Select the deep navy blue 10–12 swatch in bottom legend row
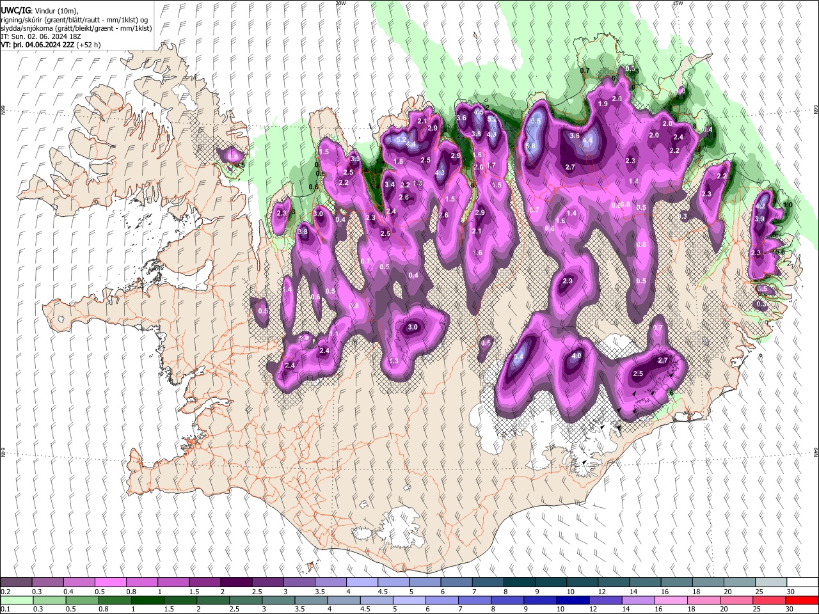Image resolution: width=819 pixels, height=614 pixels. (x=572, y=600)
